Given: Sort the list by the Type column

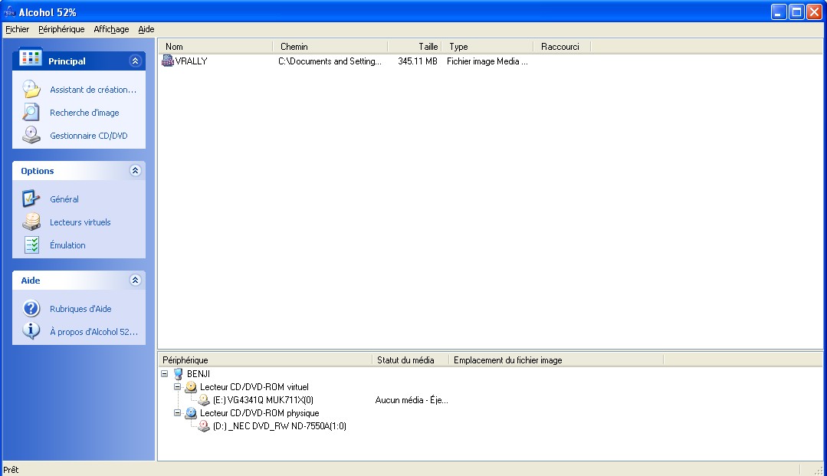Looking at the screenshot, I should point(487,47).
